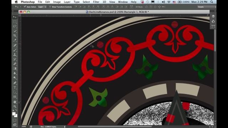228x128 pixels.
Task: Open the Layer menu
Action: coord(67,2)
